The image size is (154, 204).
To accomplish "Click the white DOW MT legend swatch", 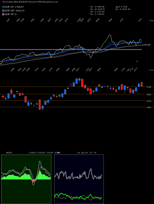I will (x=3, y=11).
